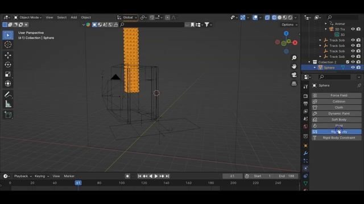Open the Output properties tab
The height and width of the screenshot is (204, 364).
click(x=305, y=104)
